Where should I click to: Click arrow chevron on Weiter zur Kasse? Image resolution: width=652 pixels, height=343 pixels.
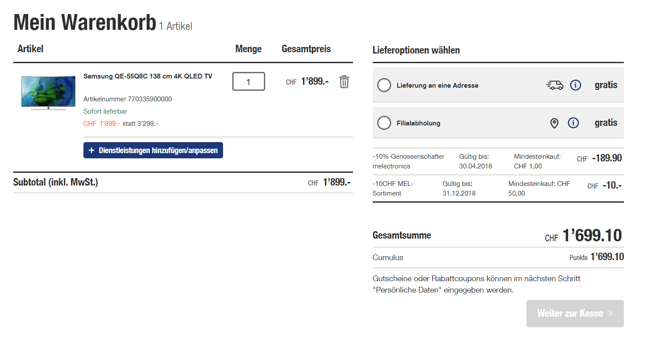pos(611,314)
